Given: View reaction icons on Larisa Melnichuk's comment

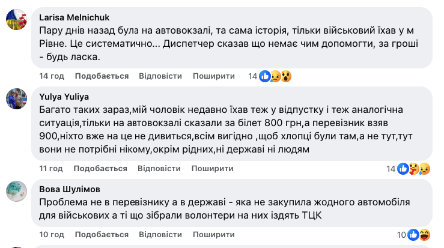Looking at the screenshot, I should click(x=275, y=76).
